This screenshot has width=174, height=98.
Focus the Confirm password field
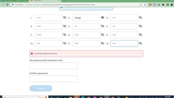pyautogui.click(x=54, y=79)
